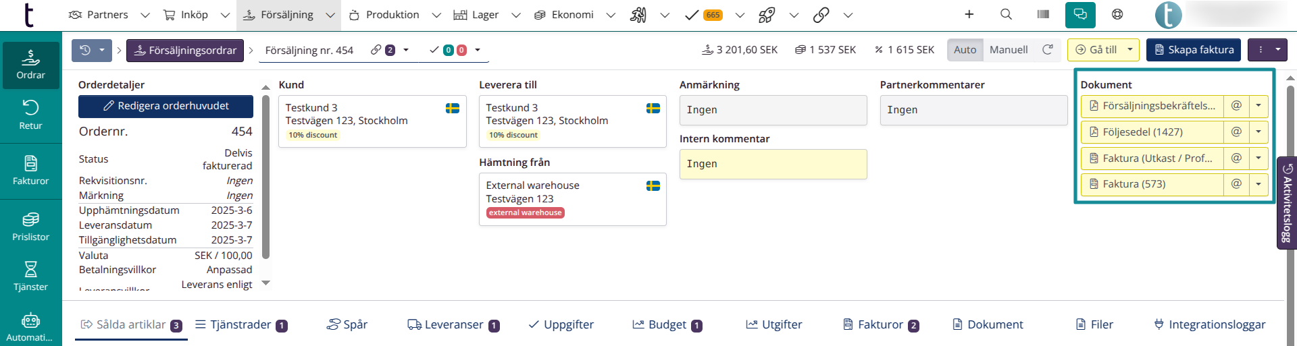Viewport: 1297px width, 346px height.
Task: Open tasks checkmark with 665 badge
Action: coord(703,15)
